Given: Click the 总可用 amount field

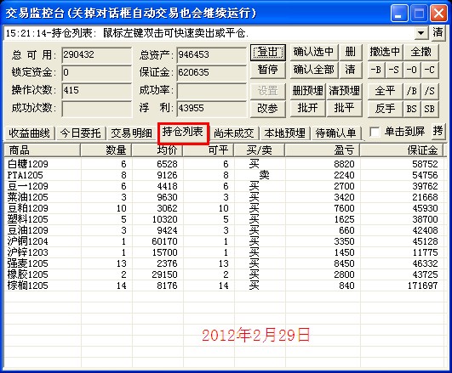Looking at the screenshot, I should click(96, 54).
